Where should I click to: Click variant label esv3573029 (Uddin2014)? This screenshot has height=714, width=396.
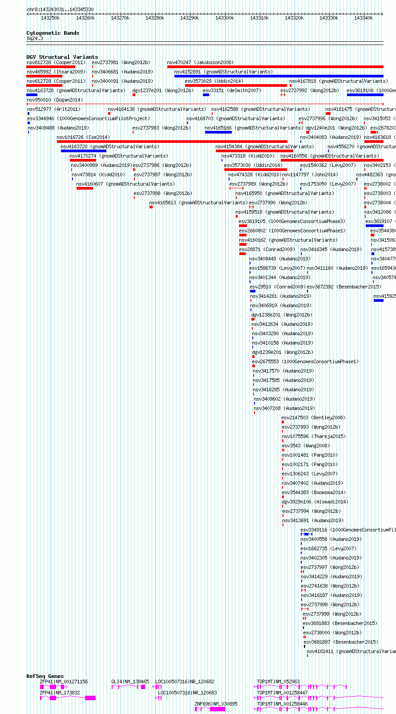click(214, 81)
